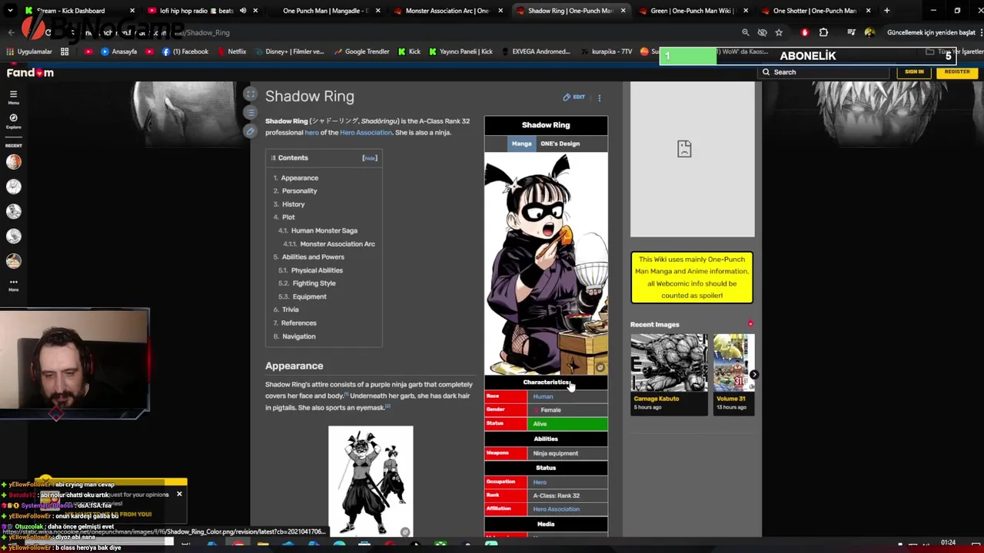The height and width of the screenshot is (553, 984).
Task: Open the three-dot page options menu
Action: 600,98
